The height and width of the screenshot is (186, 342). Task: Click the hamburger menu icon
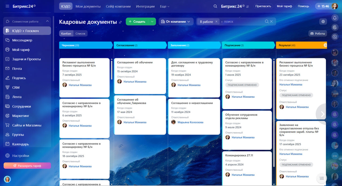(7, 6)
